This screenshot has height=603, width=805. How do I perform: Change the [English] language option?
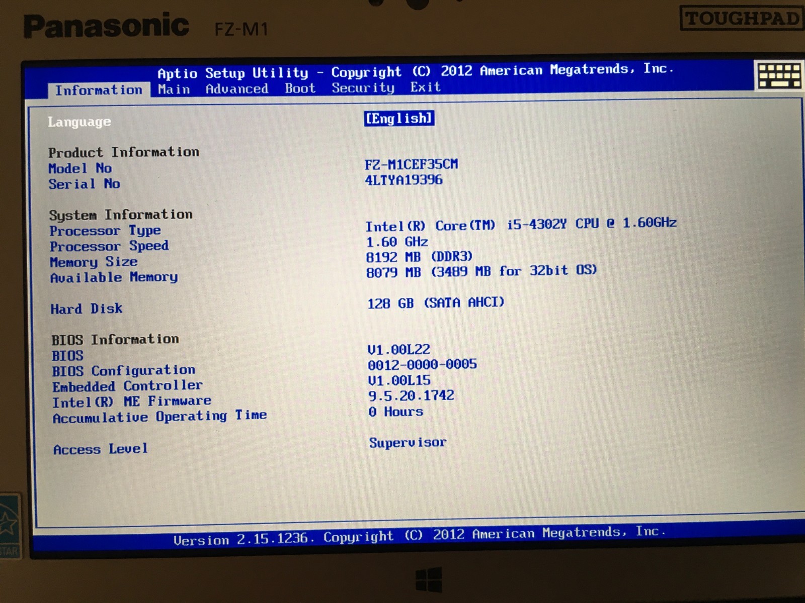point(399,119)
